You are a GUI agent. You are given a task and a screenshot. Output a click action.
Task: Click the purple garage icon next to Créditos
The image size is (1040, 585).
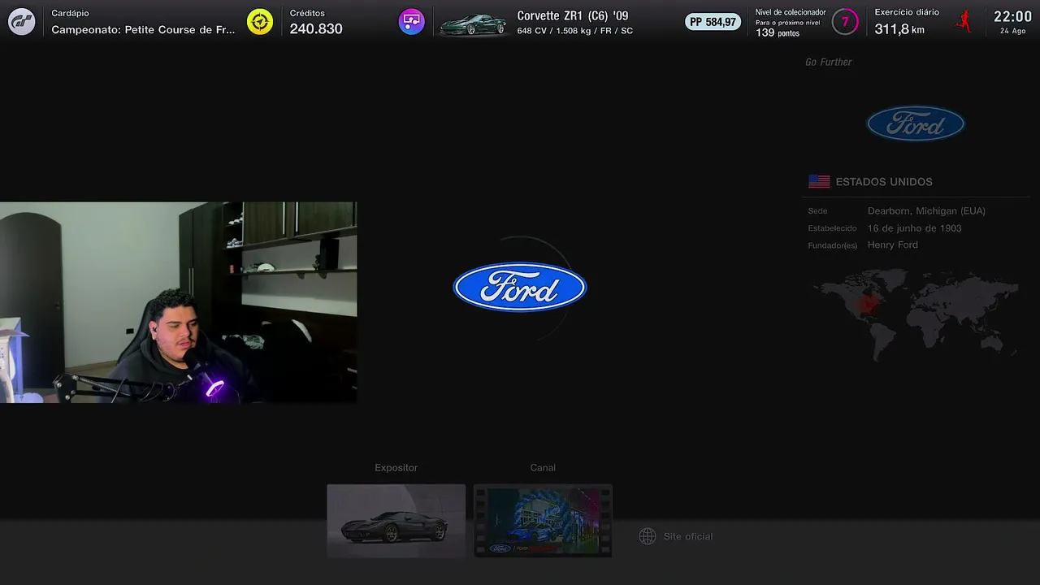[412, 22]
